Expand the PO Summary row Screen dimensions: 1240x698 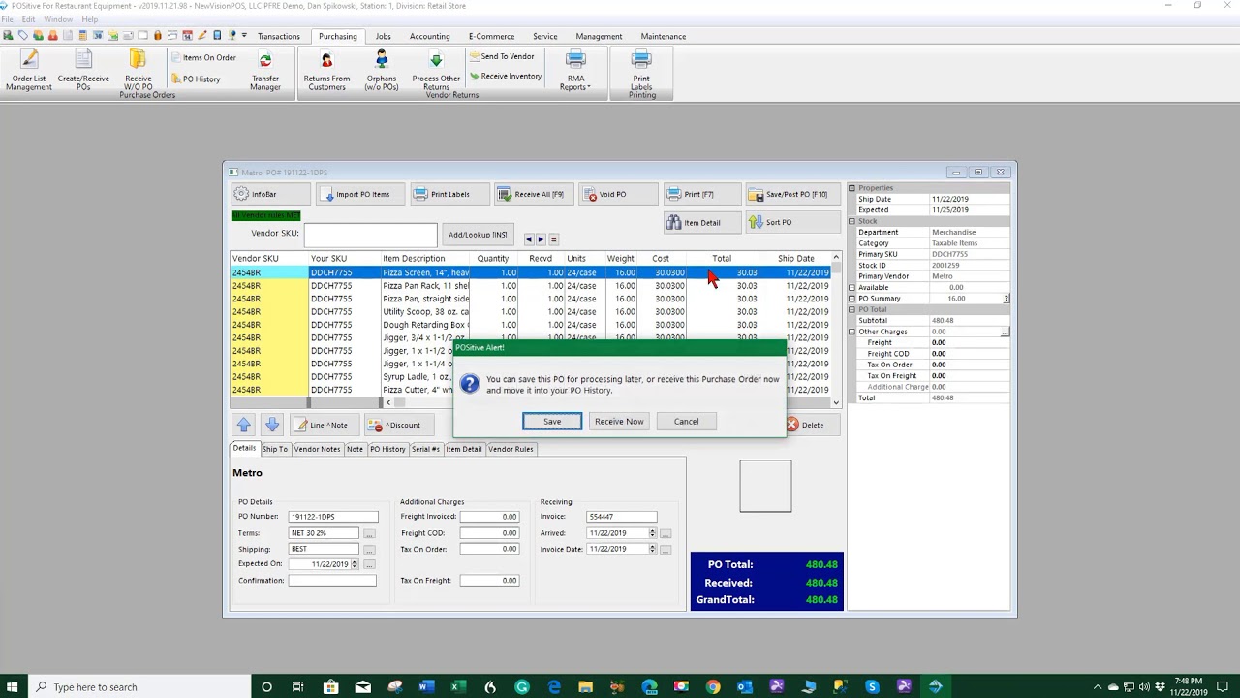[852, 299]
